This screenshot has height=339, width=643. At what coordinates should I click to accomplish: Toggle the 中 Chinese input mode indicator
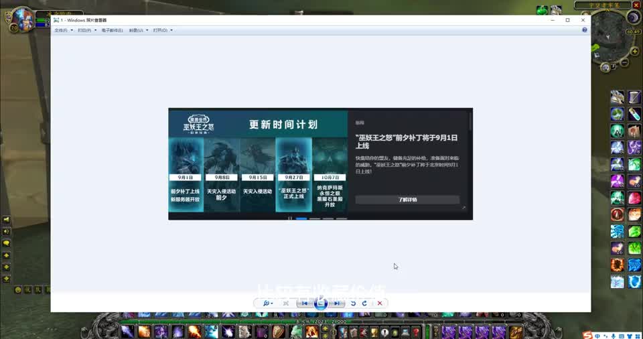click(597, 336)
